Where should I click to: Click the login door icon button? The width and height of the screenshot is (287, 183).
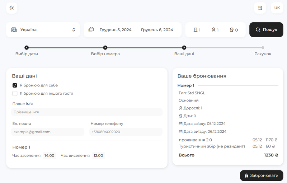[260, 8]
